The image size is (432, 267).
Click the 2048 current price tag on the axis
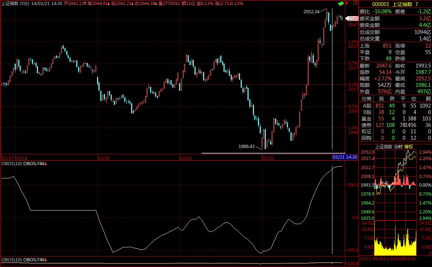(353, 19)
